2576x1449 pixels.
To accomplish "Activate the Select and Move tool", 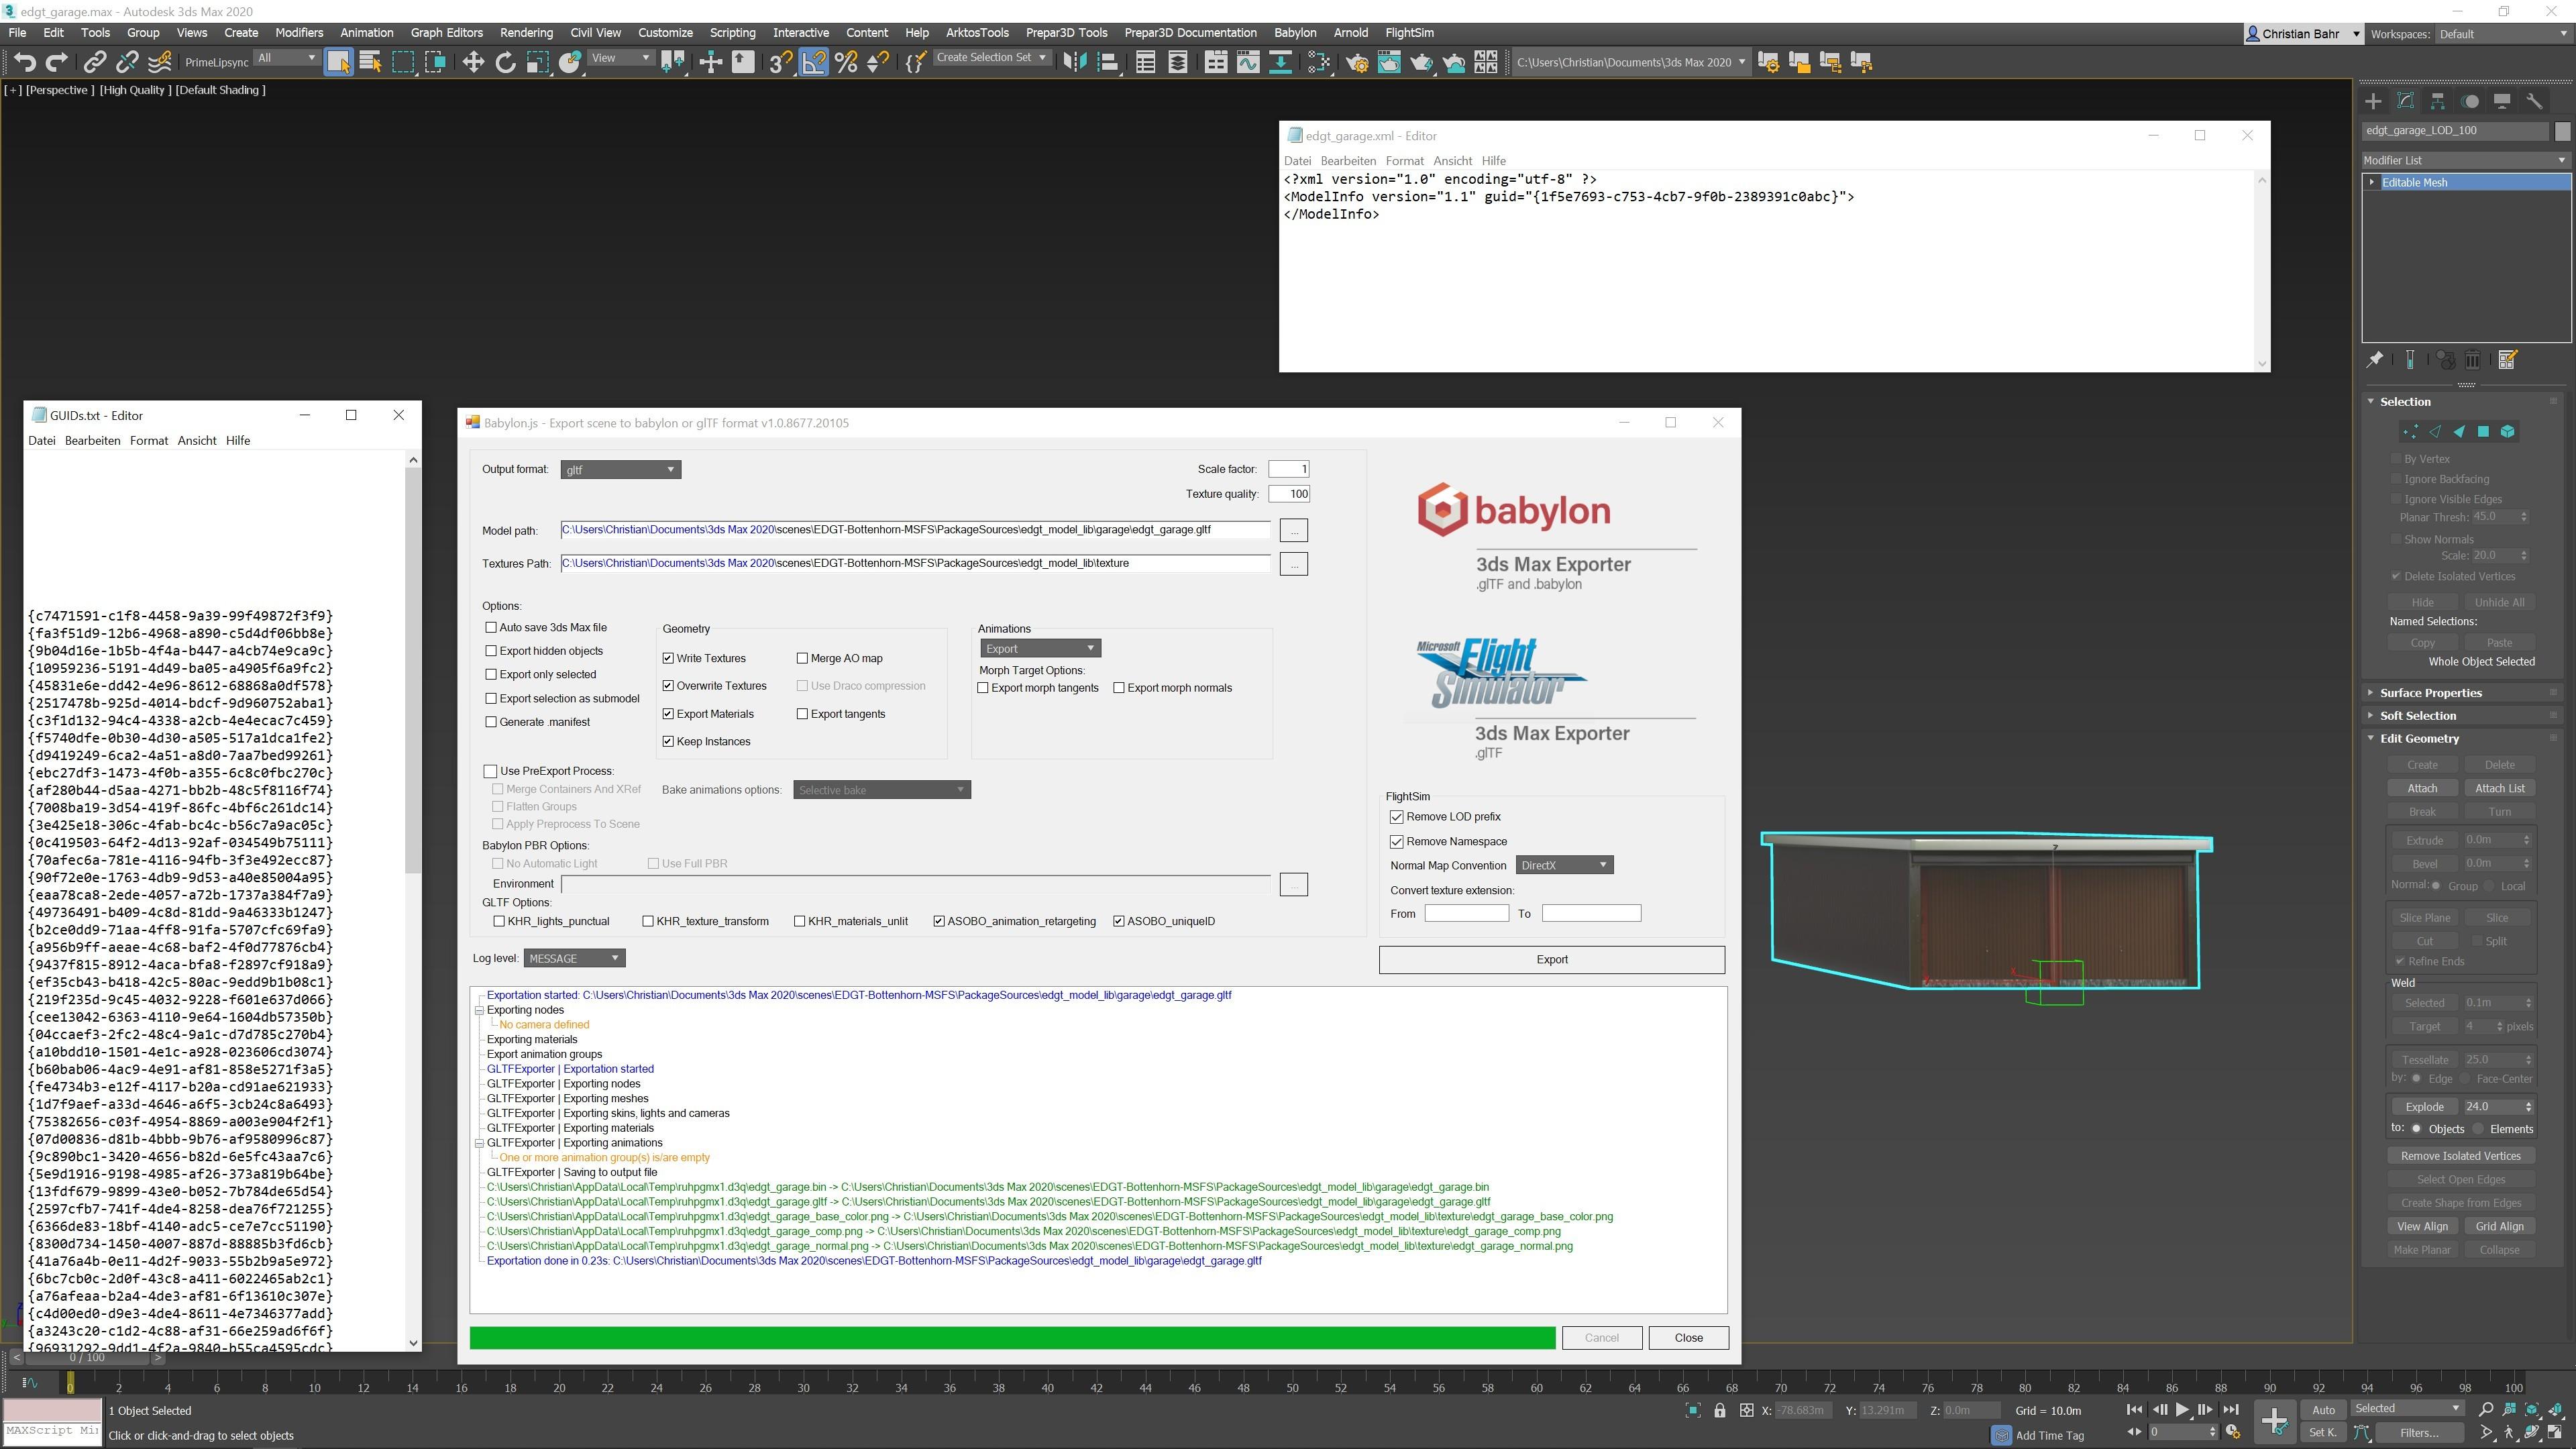I will coord(473,62).
